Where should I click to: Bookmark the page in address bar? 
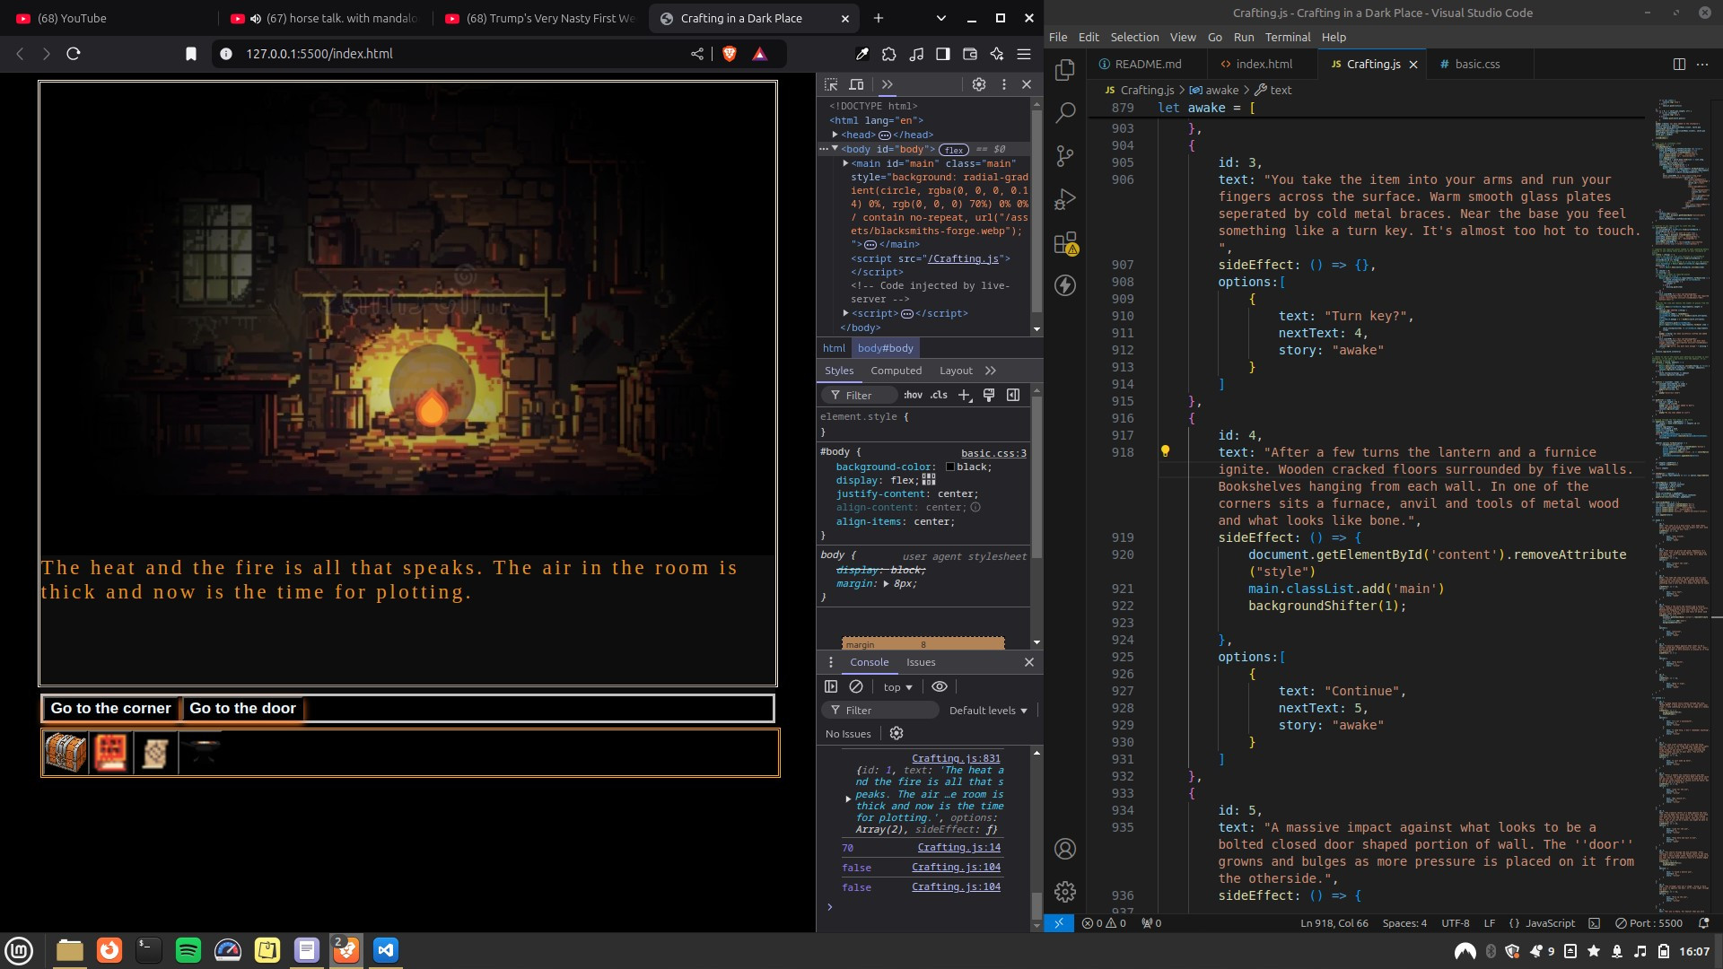[191, 54]
